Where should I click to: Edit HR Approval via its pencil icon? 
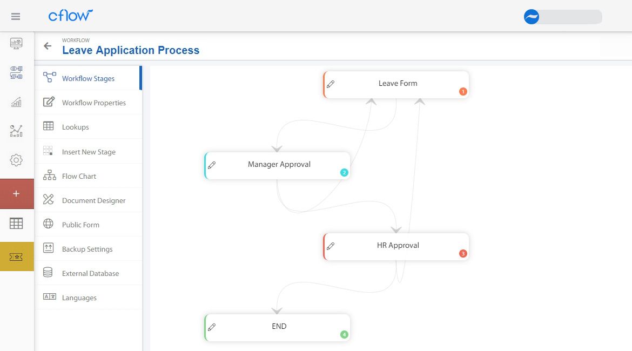(x=331, y=246)
